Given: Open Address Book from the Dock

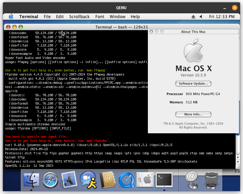Looking at the screenshot, I should coord(107,180).
